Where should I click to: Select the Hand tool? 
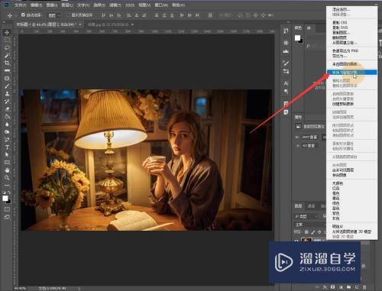7,170
